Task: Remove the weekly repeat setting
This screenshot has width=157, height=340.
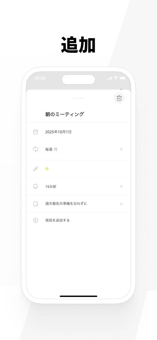Action: pyautogui.click(x=121, y=149)
